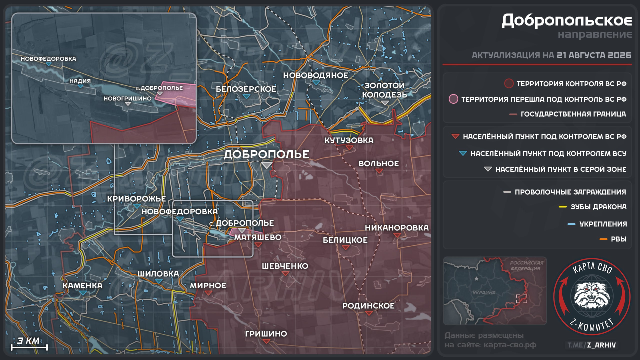
Task: Click the с.Доброполье marker on the main map
Action: click(242, 230)
